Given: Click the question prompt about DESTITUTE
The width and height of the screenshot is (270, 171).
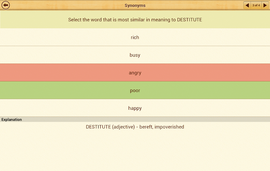Looking at the screenshot, I should point(135,19).
